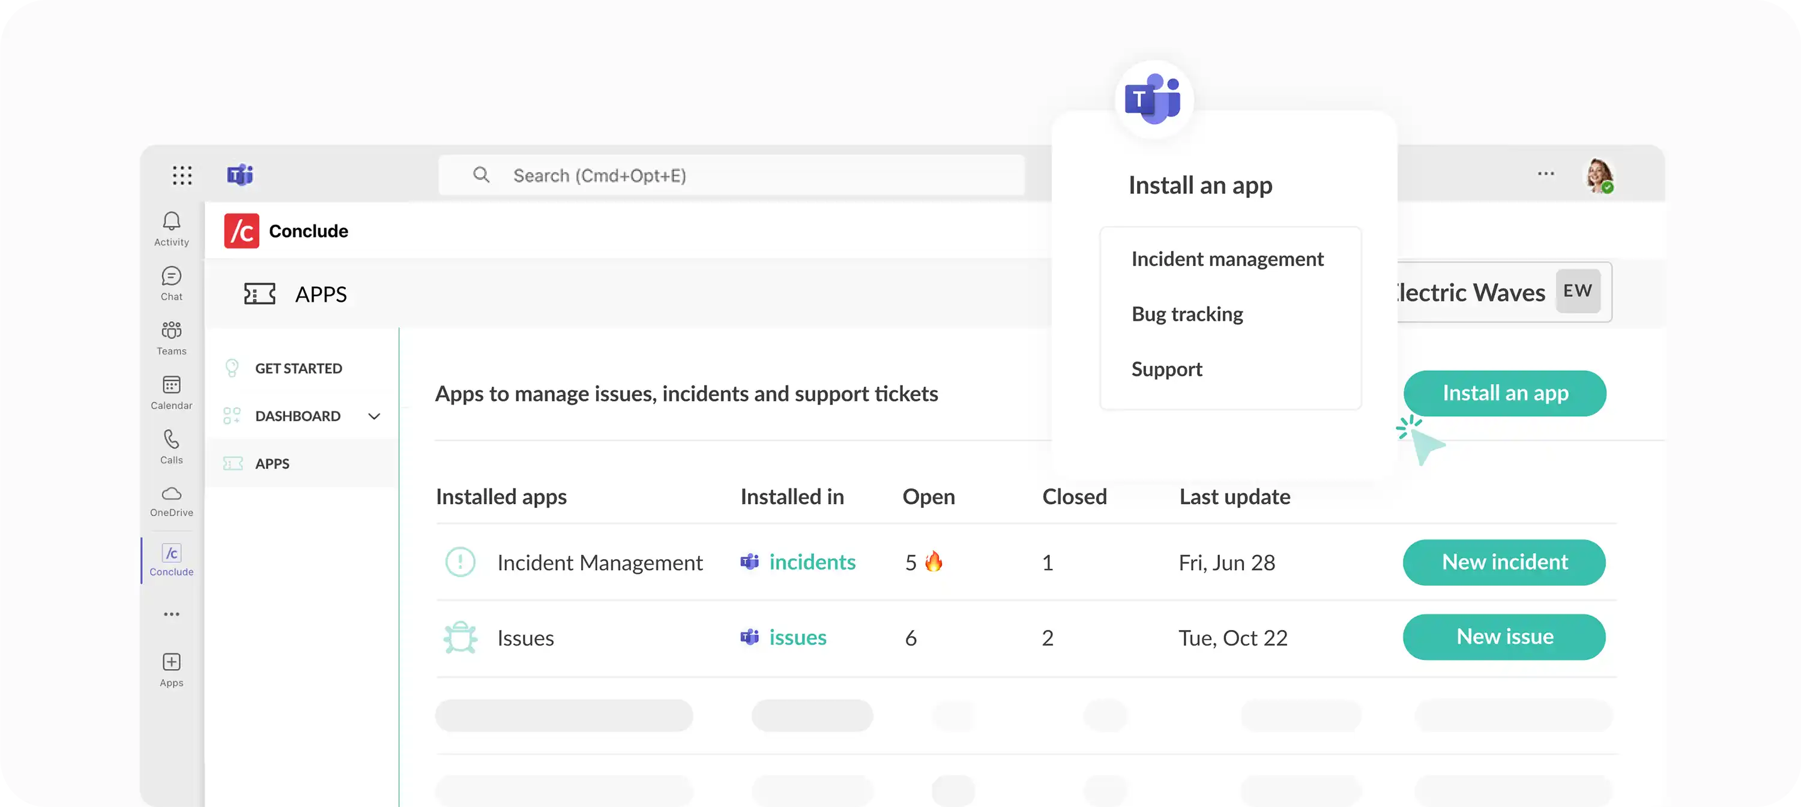
Task: Click the Install an app button
Action: [x=1504, y=394]
